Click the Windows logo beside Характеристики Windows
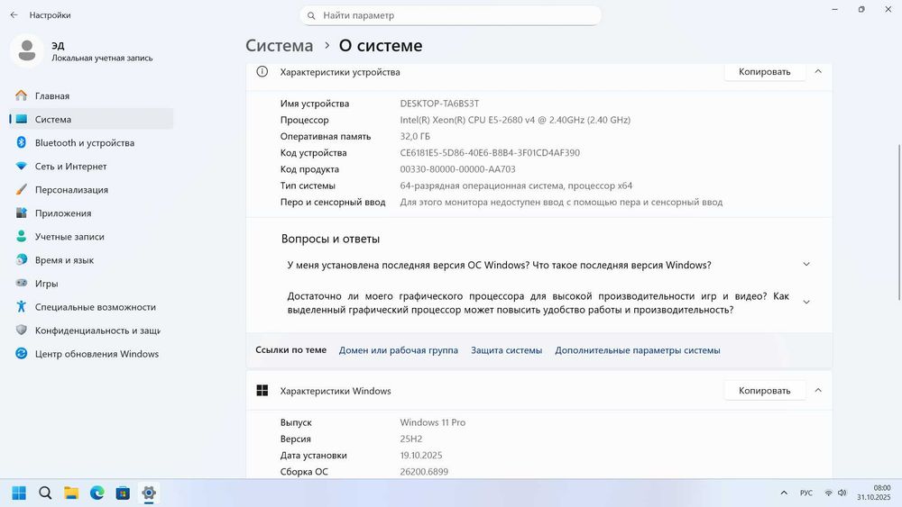The image size is (902, 507). click(262, 391)
